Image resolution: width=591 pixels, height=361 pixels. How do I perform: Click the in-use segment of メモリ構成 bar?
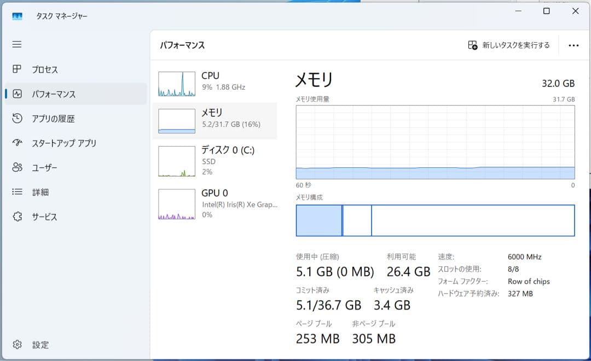[x=318, y=220]
